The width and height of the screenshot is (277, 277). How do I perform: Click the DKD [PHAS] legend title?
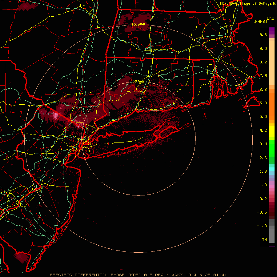pos(263,20)
